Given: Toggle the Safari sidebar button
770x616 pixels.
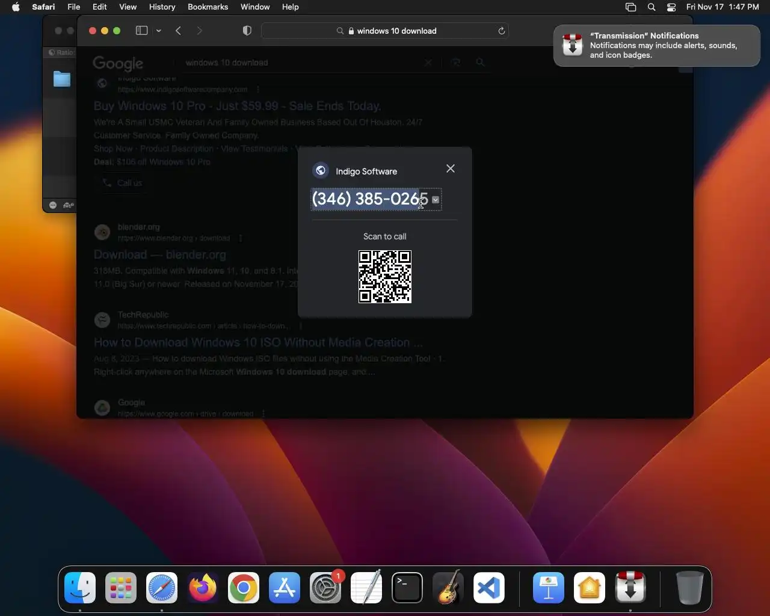Looking at the screenshot, I should click(x=142, y=31).
